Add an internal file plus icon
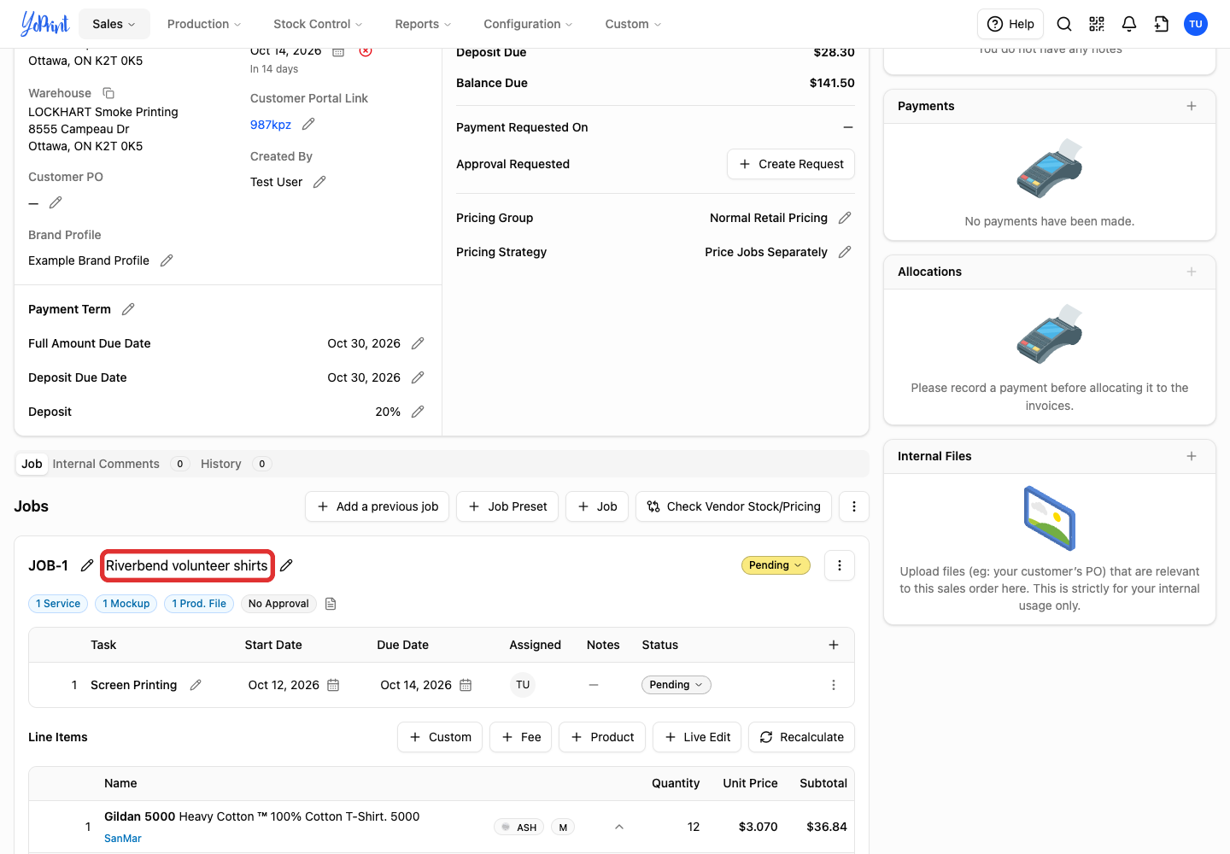 [x=1192, y=456]
